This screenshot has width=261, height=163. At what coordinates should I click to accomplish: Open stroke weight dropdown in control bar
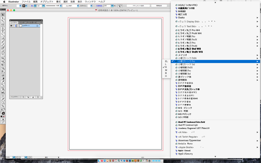tap(43, 6)
